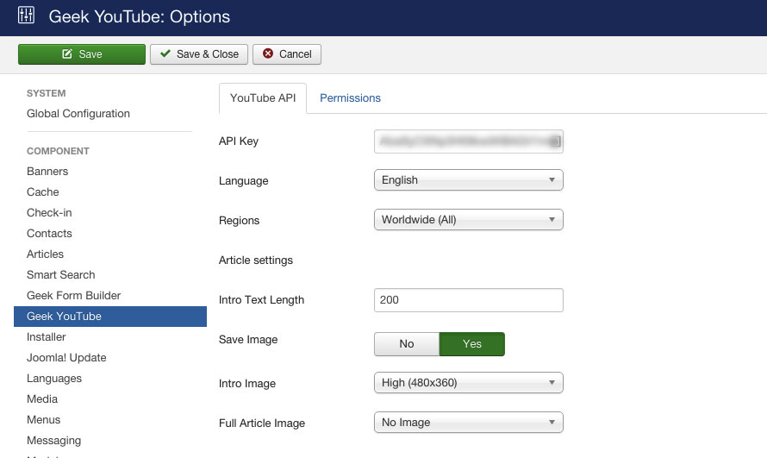
Task: Select Messaging in component list
Action: click(x=53, y=441)
